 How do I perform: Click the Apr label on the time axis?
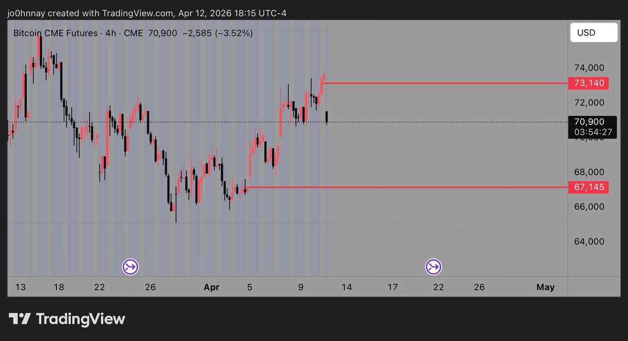pos(211,287)
